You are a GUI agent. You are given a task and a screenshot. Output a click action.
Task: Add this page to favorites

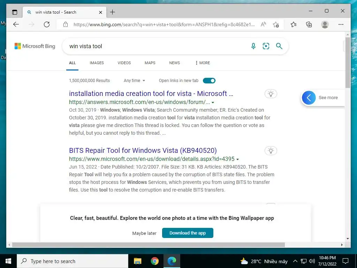pos(276,24)
